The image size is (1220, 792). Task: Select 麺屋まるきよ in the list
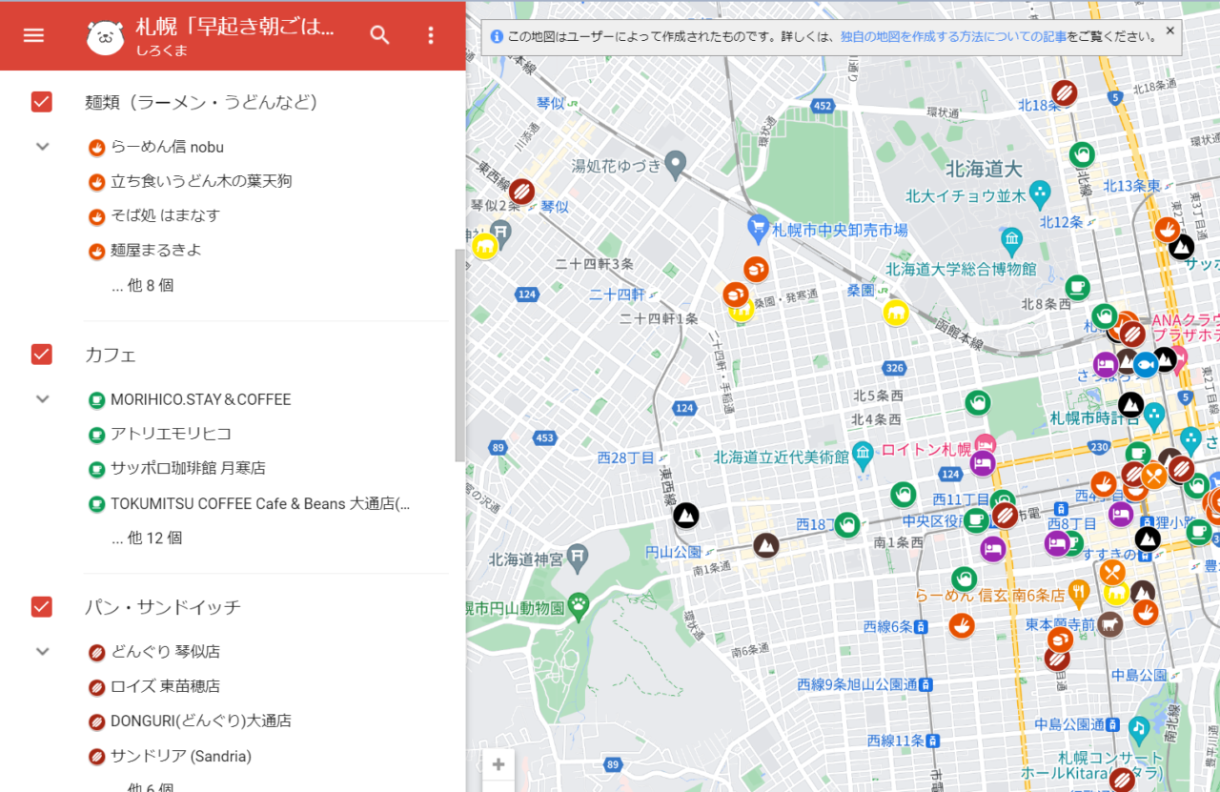pos(156,250)
